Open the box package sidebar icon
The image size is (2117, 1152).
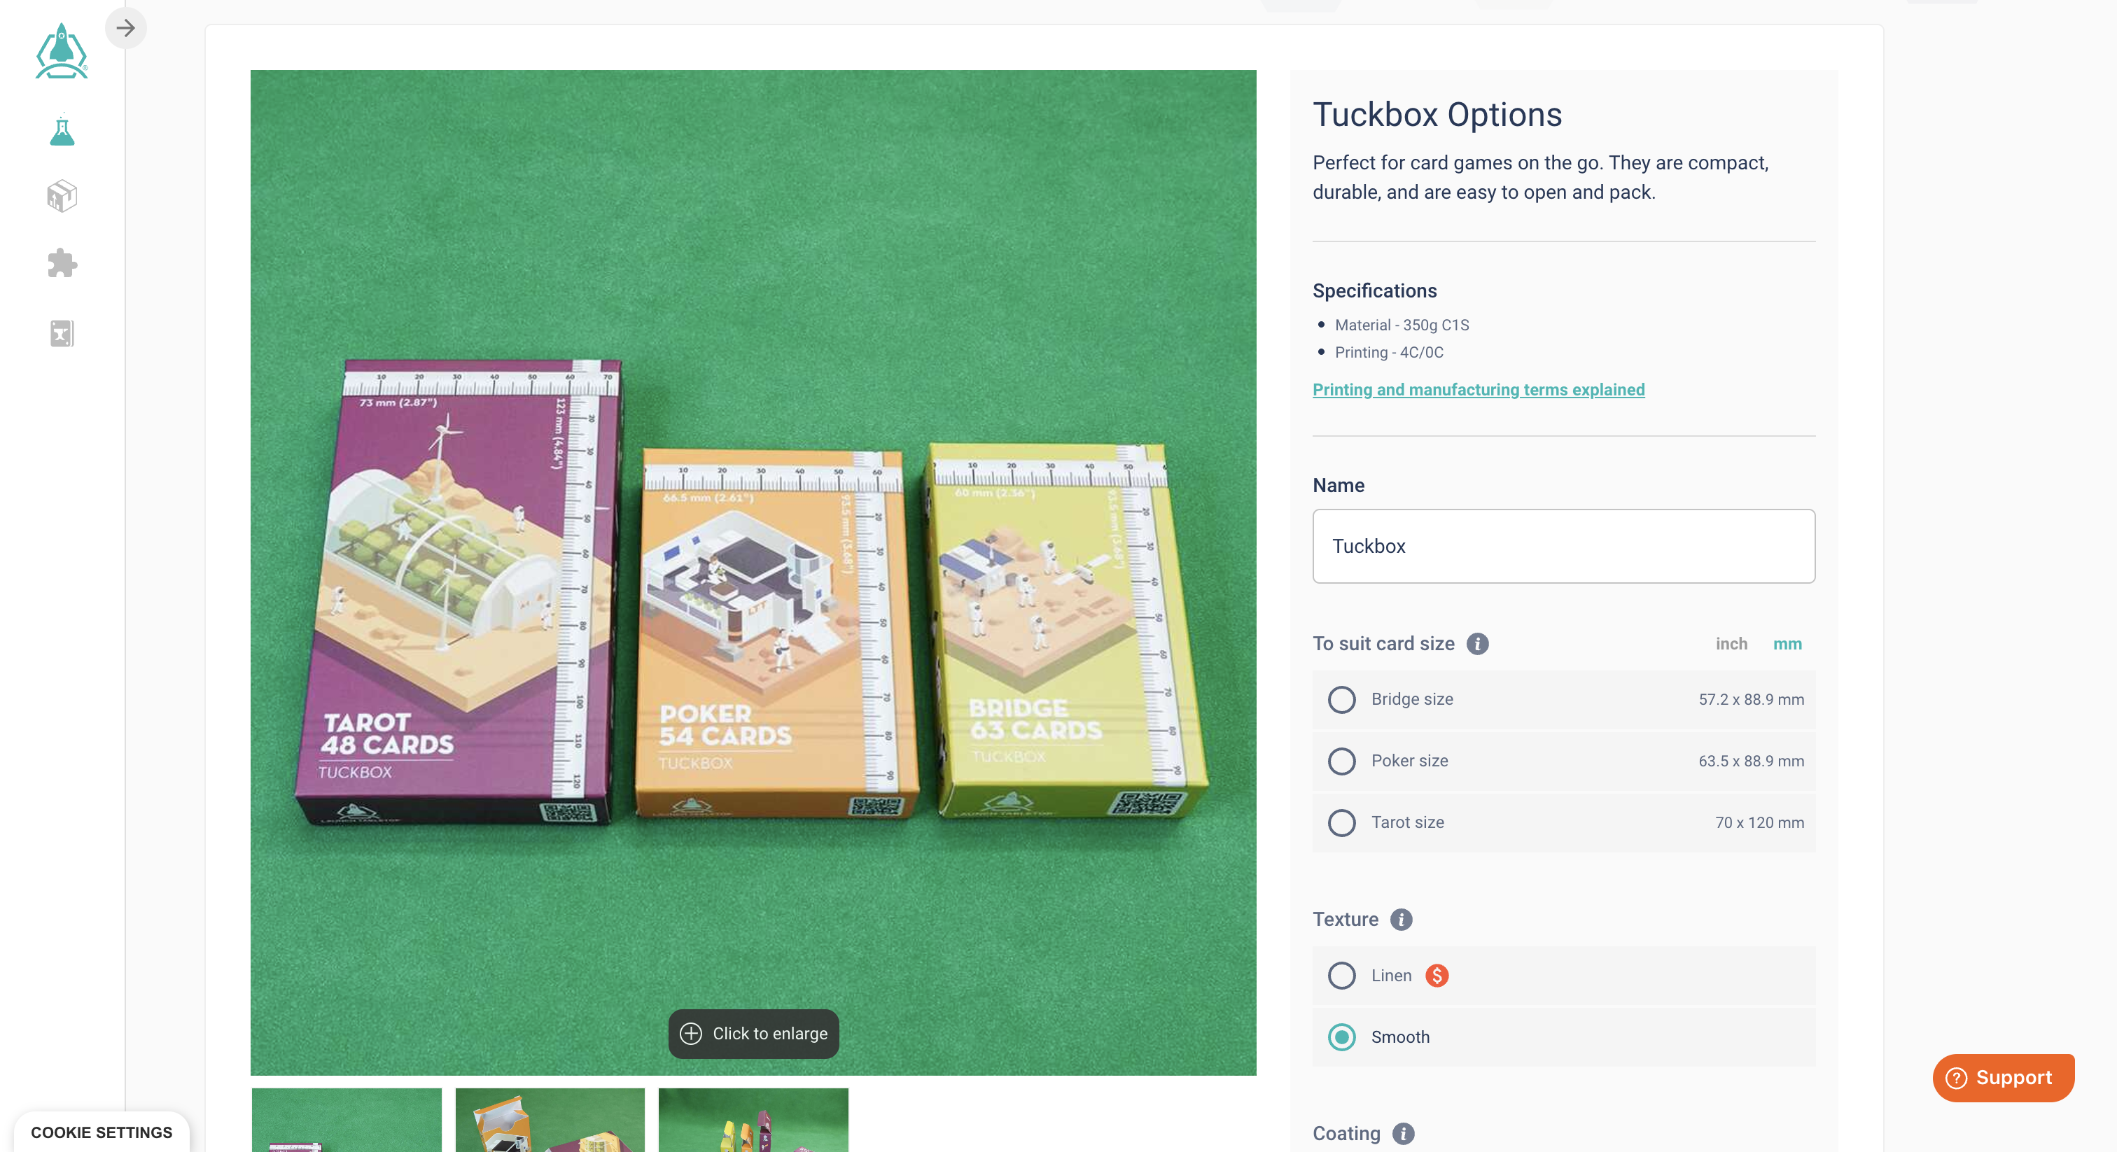click(x=62, y=197)
